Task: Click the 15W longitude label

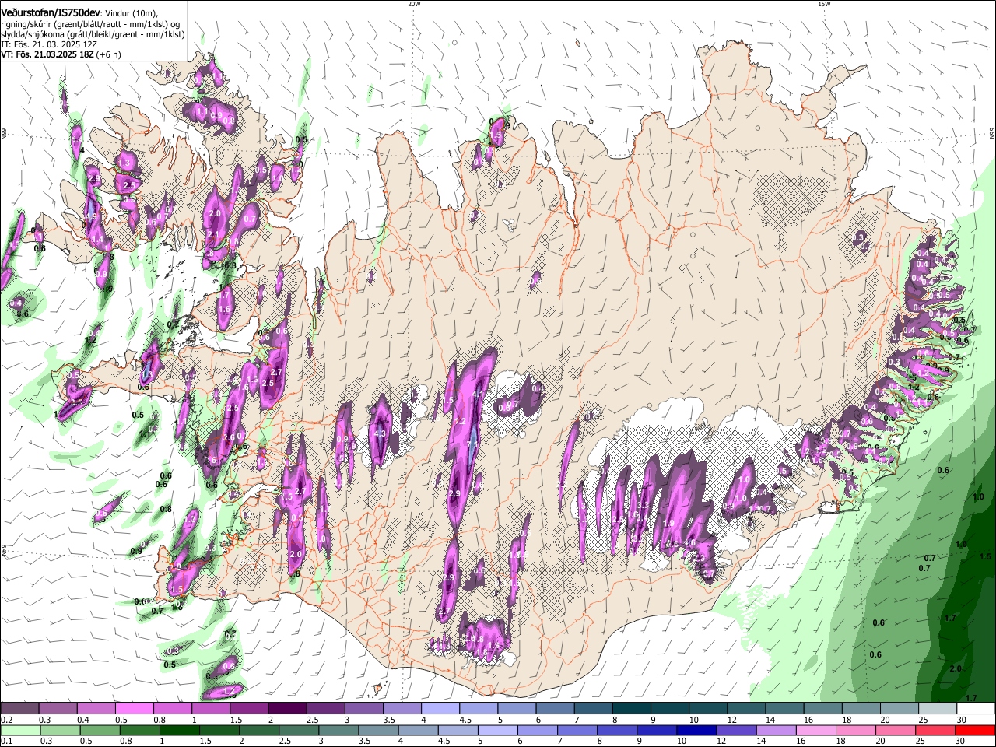Action: [824, 4]
